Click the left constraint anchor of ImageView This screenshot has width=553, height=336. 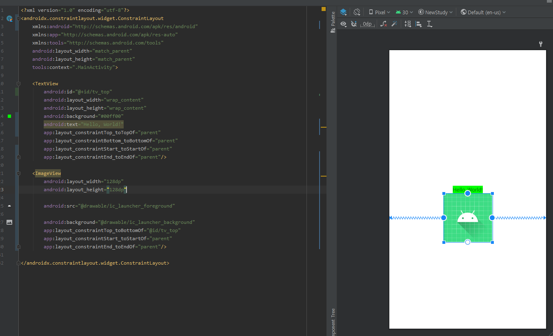(x=444, y=218)
